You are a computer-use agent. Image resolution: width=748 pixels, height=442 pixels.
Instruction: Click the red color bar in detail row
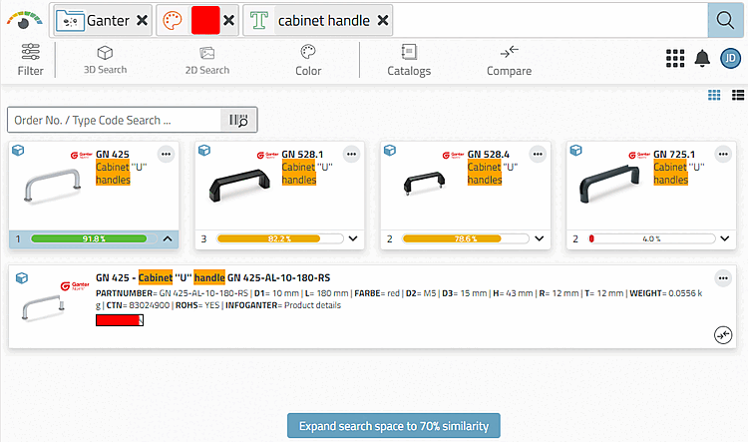pyautogui.click(x=120, y=320)
